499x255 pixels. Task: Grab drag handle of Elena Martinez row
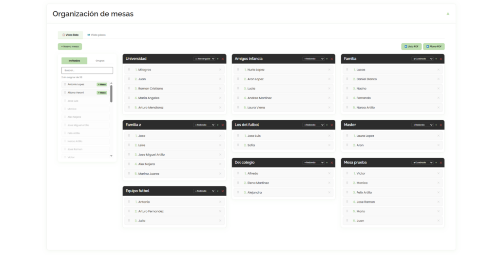(x=238, y=183)
